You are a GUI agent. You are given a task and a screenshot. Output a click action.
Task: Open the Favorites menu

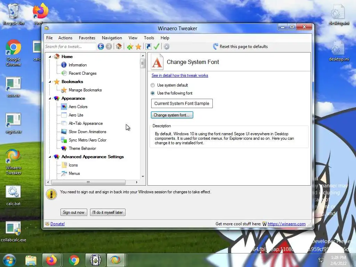point(87,38)
